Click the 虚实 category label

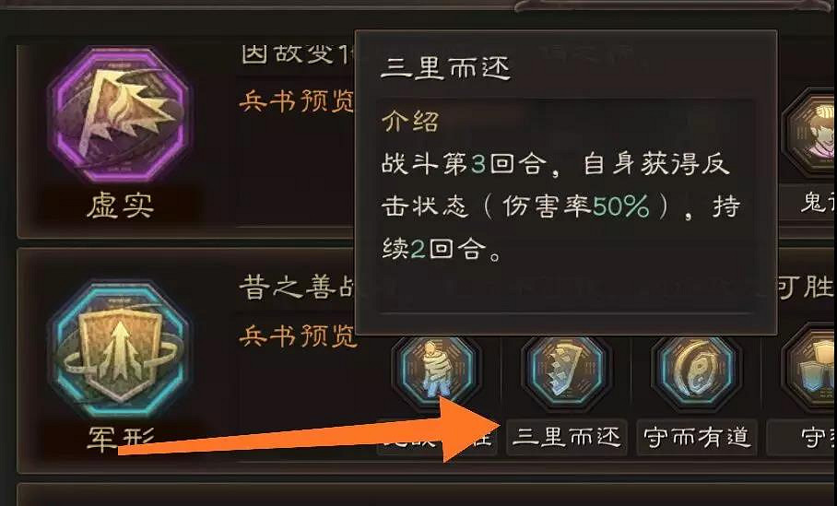coord(120,206)
